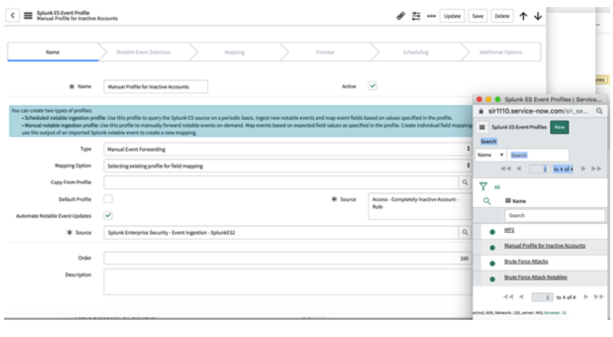This screenshot has width=613, height=337.
Task: Switch to Notable Event Selection step
Action: click(144, 52)
